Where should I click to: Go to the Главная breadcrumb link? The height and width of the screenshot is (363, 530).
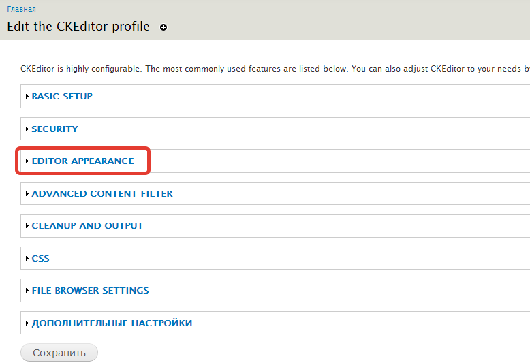22,10
